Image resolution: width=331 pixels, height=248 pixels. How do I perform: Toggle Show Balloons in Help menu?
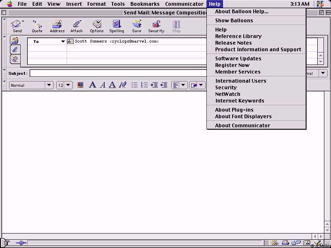coord(234,20)
